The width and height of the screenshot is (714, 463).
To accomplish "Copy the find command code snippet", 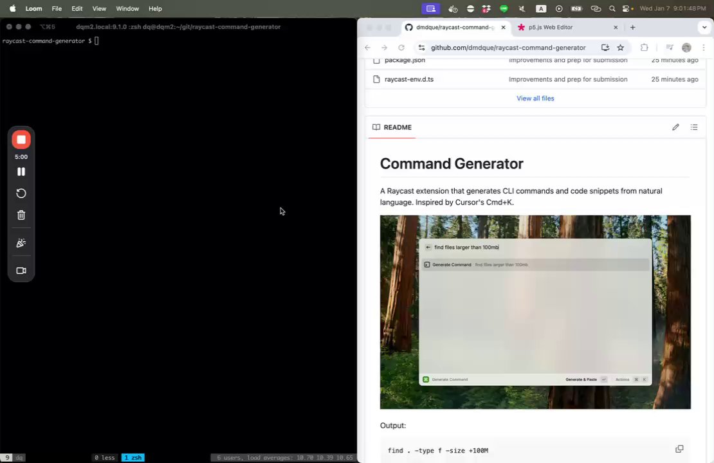I will pyautogui.click(x=679, y=449).
